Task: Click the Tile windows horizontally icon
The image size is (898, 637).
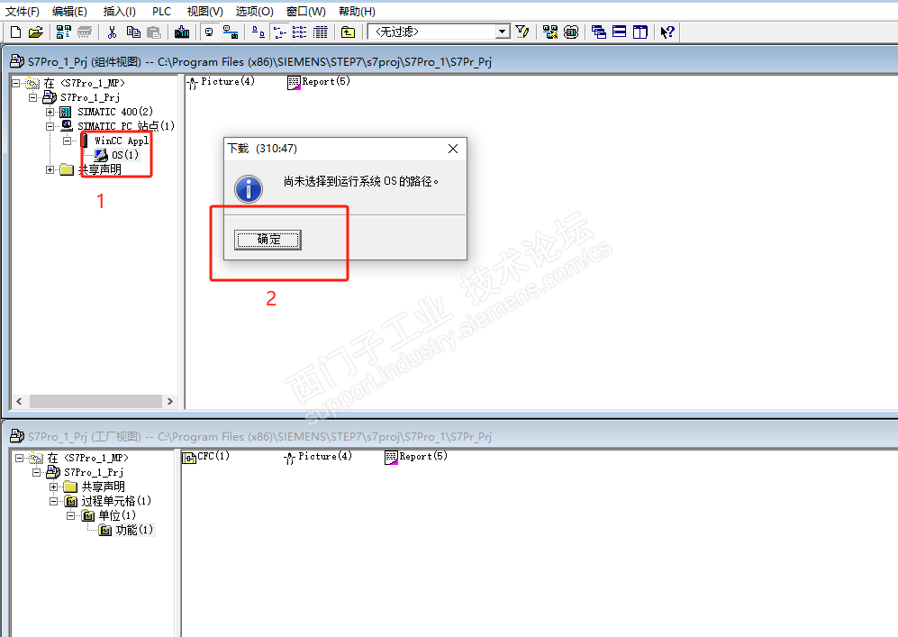Action: (619, 32)
